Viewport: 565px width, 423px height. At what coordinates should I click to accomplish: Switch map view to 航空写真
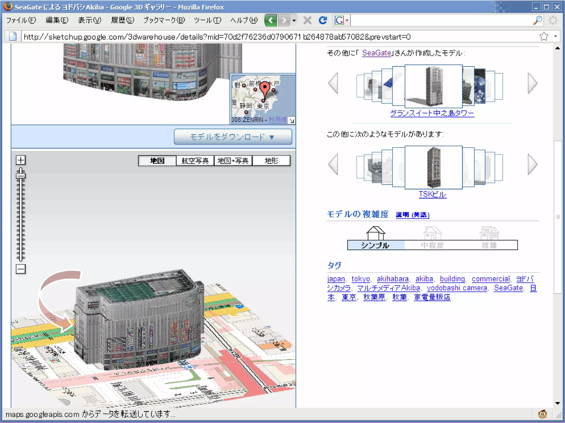tap(195, 161)
